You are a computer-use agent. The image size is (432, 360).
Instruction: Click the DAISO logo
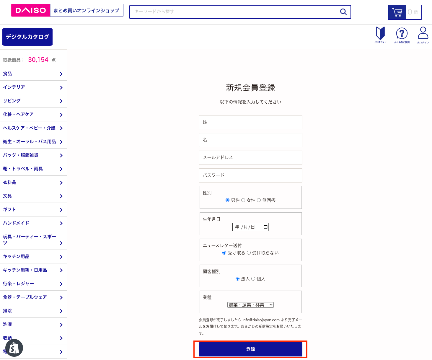coord(31,10)
